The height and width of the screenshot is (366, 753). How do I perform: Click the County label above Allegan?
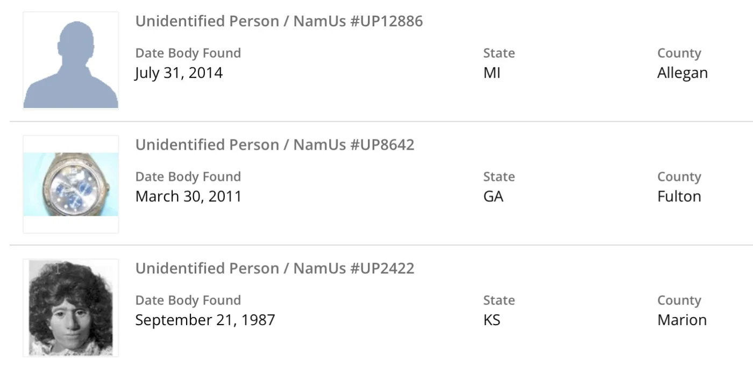point(679,53)
